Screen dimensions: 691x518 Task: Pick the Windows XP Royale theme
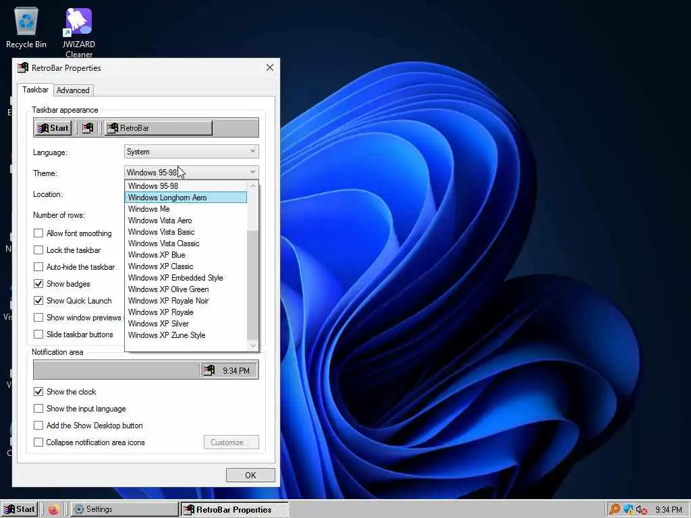point(186,312)
